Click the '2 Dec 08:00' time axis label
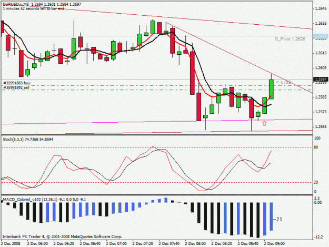The height and width of the screenshot is (247, 329). (x=195, y=244)
